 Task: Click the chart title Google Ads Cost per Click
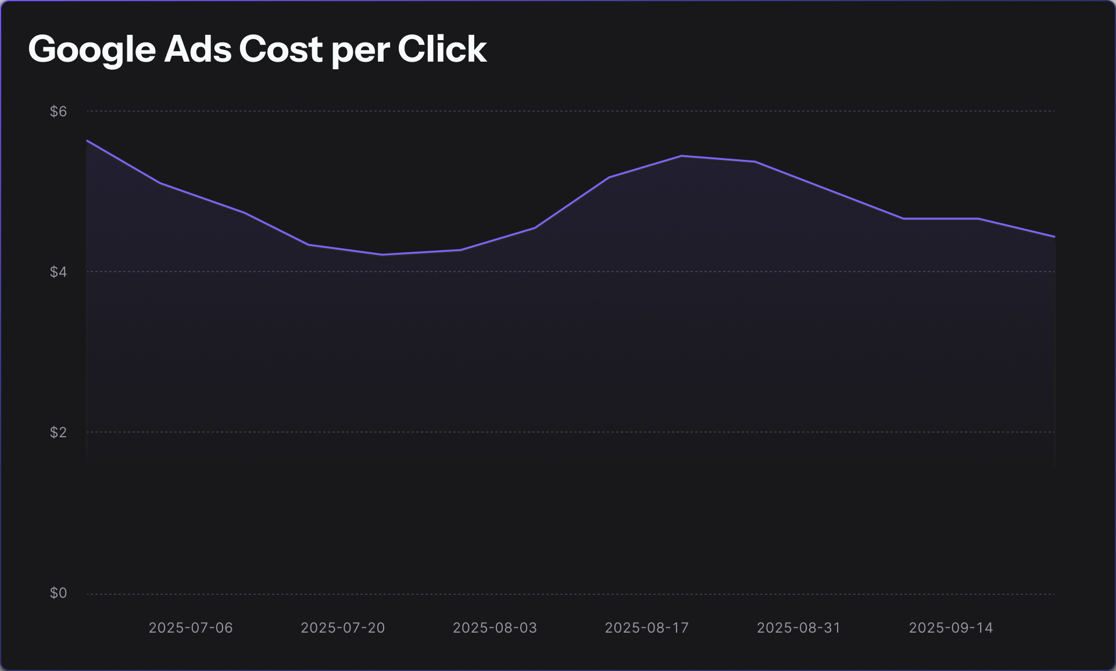(x=257, y=49)
